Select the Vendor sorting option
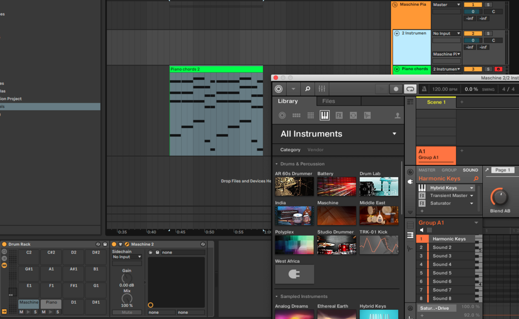 (x=316, y=149)
